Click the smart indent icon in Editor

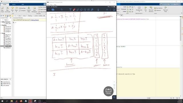click(x=128, y=11)
